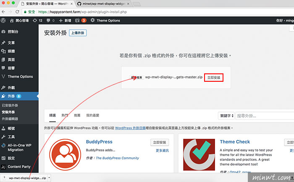294x182 pixels.
Task: Click the new tab button
Action: (136, 4)
